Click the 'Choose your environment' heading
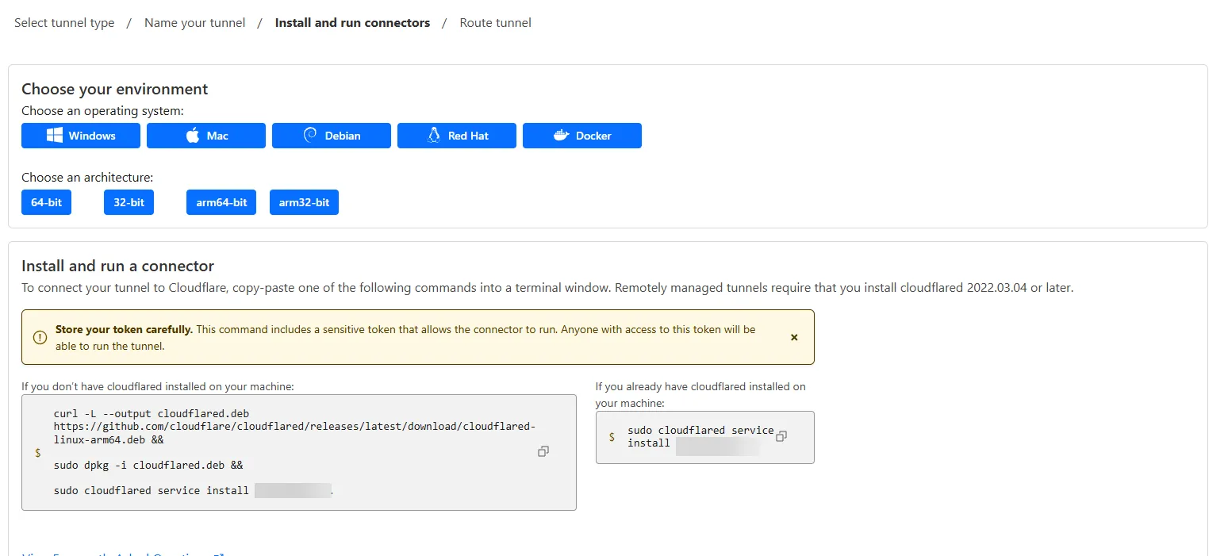 point(115,89)
